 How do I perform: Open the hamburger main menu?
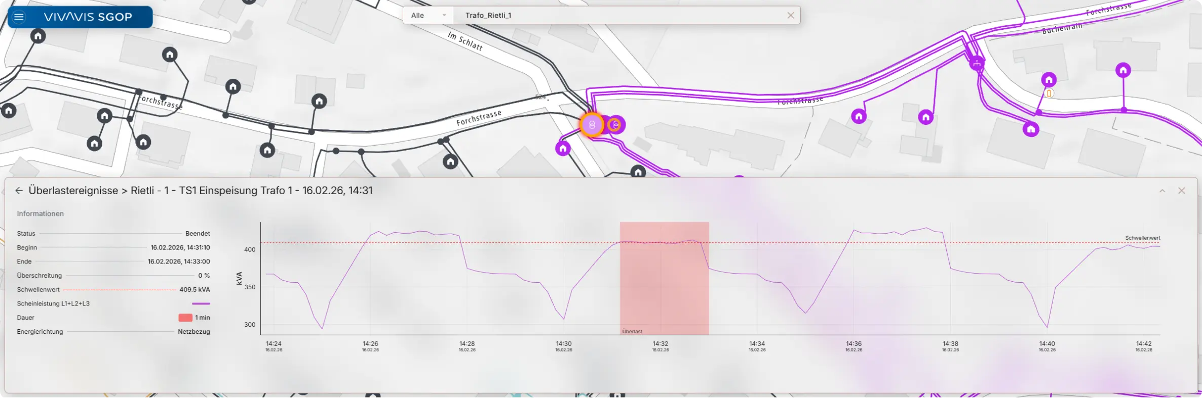(x=19, y=17)
